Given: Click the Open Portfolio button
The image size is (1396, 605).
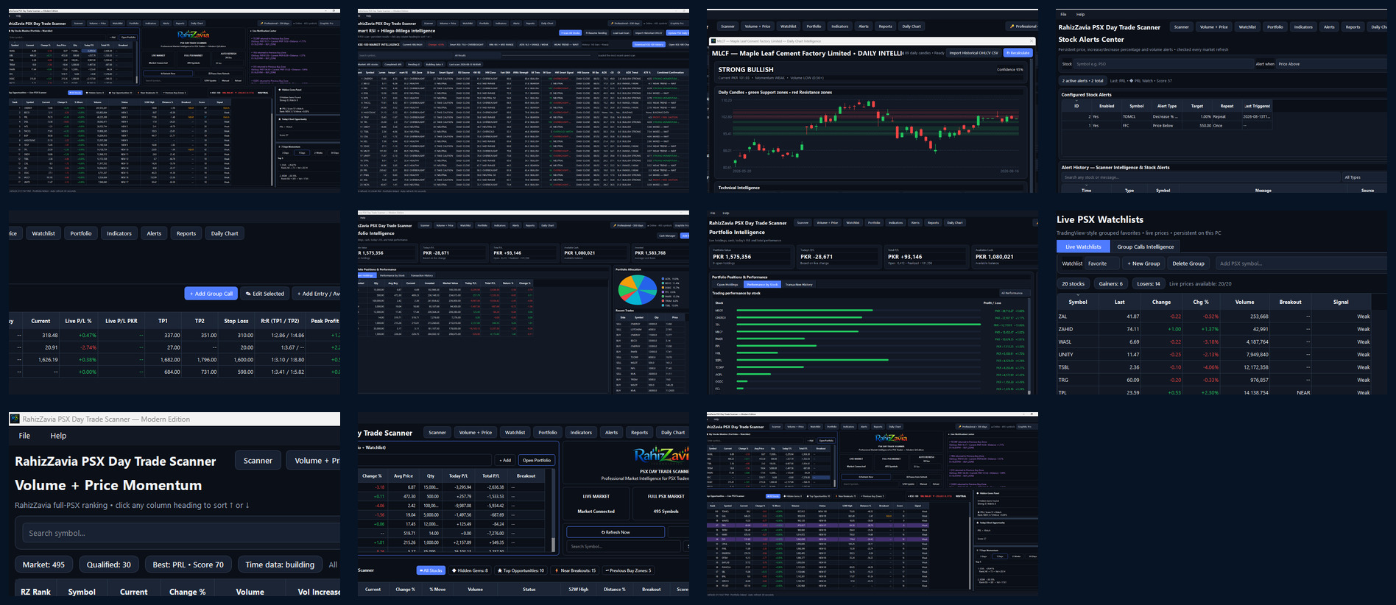Looking at the screenshot, I should tap(537, 460).
